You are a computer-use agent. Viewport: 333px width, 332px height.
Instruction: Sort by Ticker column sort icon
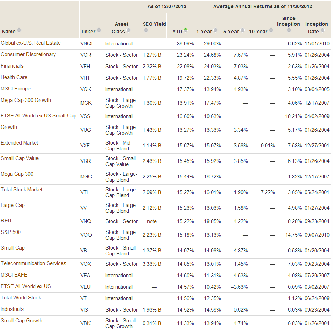tap(99, 30)
